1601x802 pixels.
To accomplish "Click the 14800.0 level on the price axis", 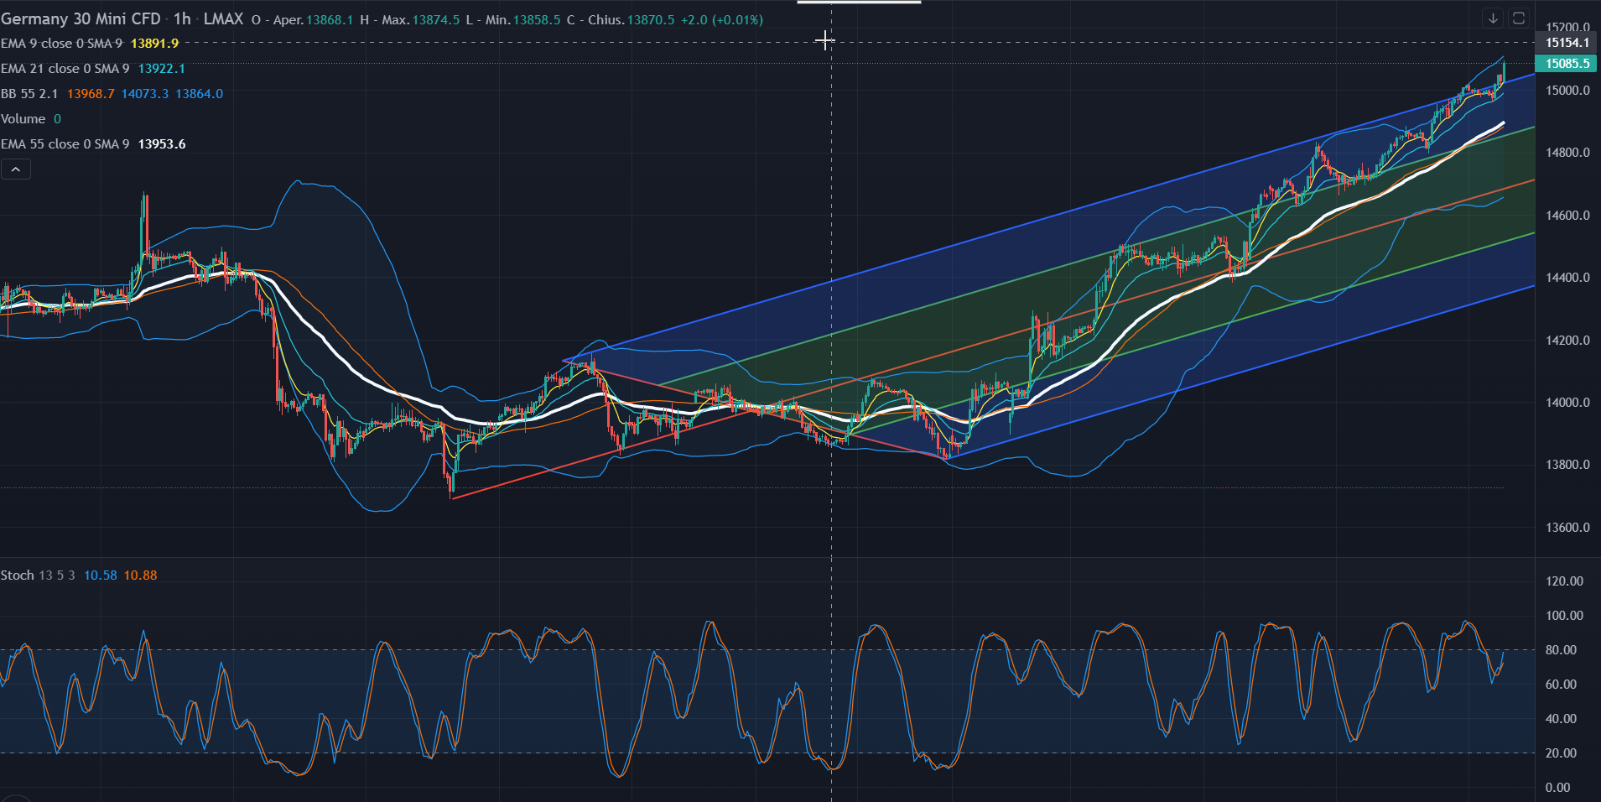I will click(1567, 153).
